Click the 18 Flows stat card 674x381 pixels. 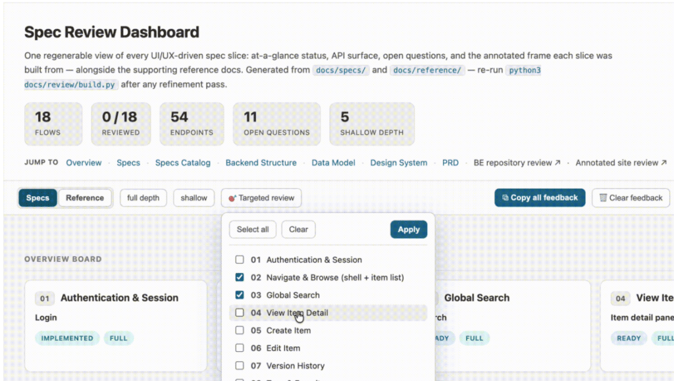(x=53, y=124)
